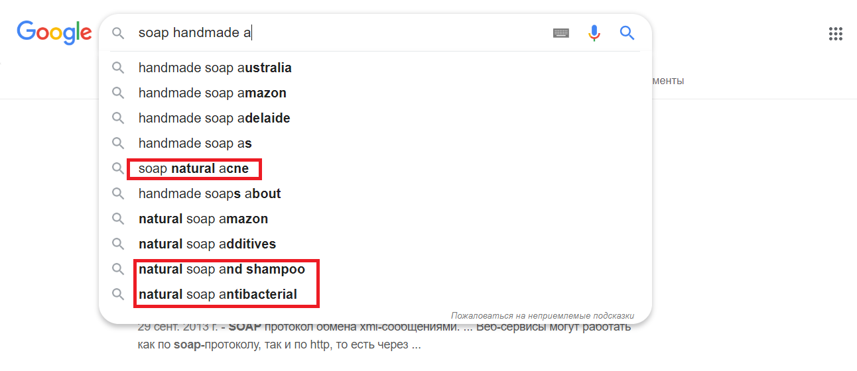The image size is (857, 371).
Task: Pick the 'handmade soap as' suggestion
Action: point(195,143)
